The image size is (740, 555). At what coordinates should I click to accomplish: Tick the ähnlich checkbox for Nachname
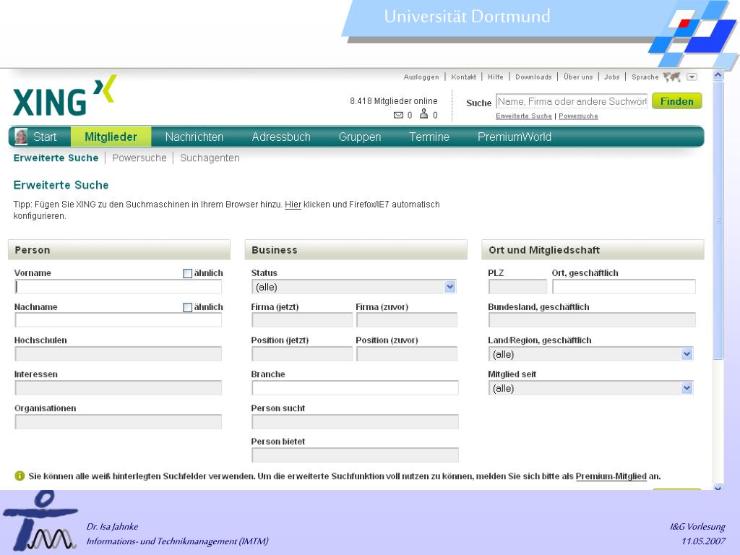coord(187,307)
